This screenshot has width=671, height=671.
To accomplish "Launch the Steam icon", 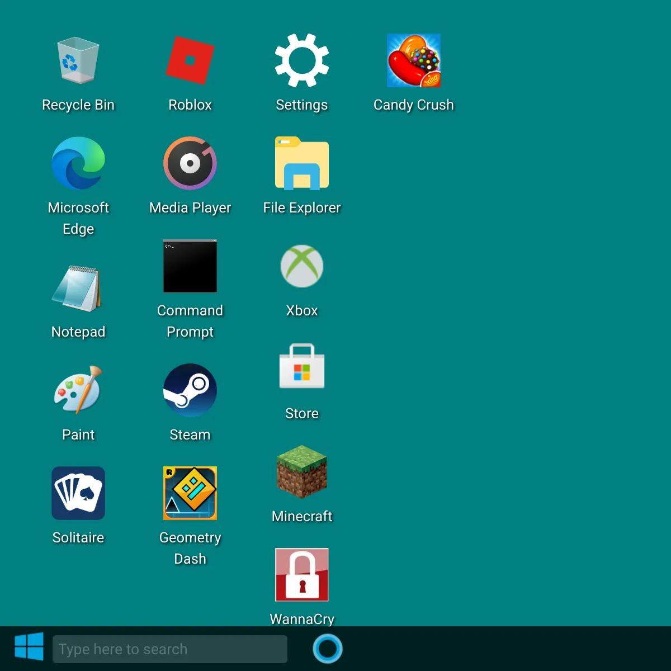I will 190,390.
